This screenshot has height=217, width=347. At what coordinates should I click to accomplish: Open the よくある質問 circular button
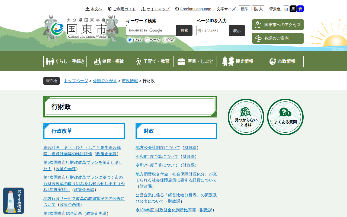(285, 117)
